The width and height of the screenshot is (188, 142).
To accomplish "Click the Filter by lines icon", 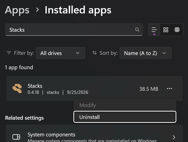I will pos(9,53).
